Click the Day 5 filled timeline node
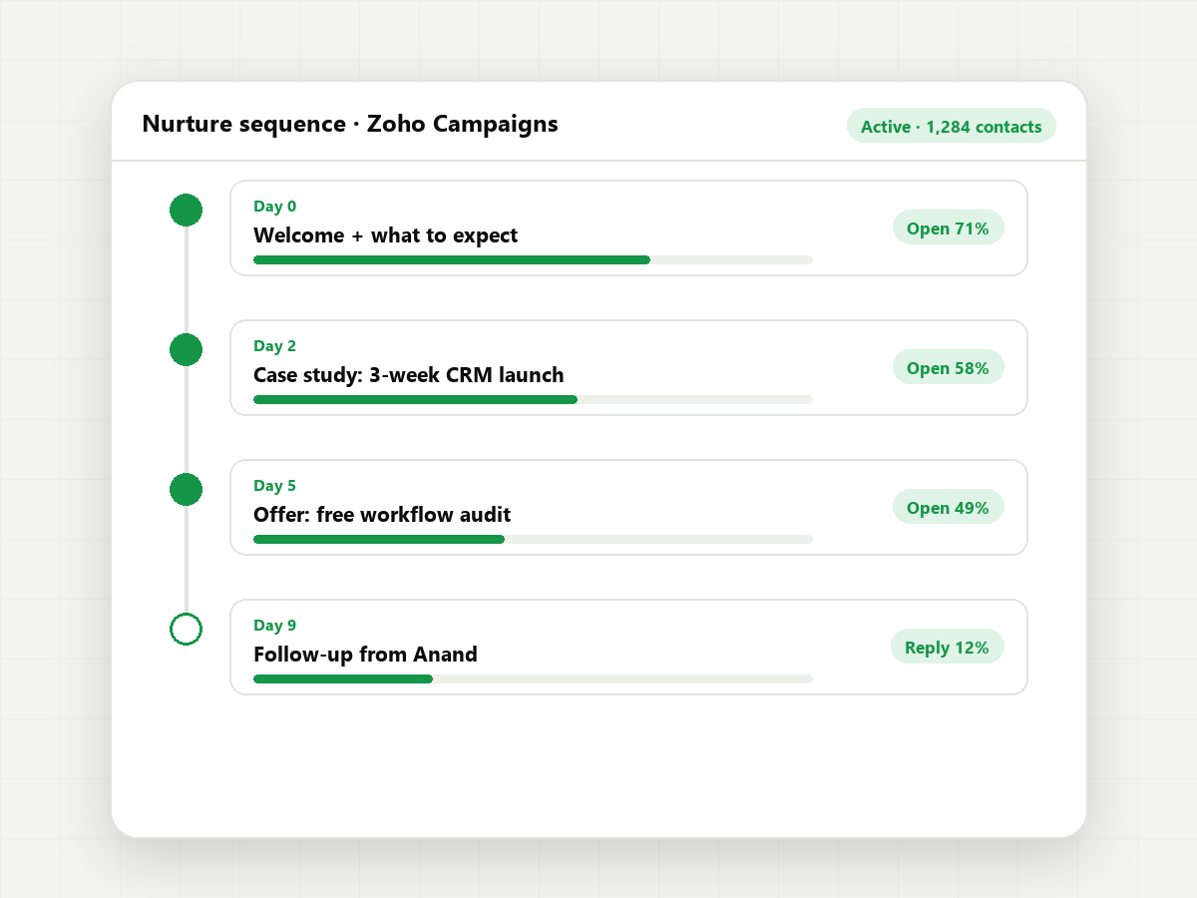 point(187,490)
